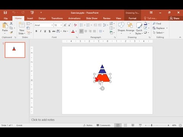Decrease font size with the smaller A

69,25
